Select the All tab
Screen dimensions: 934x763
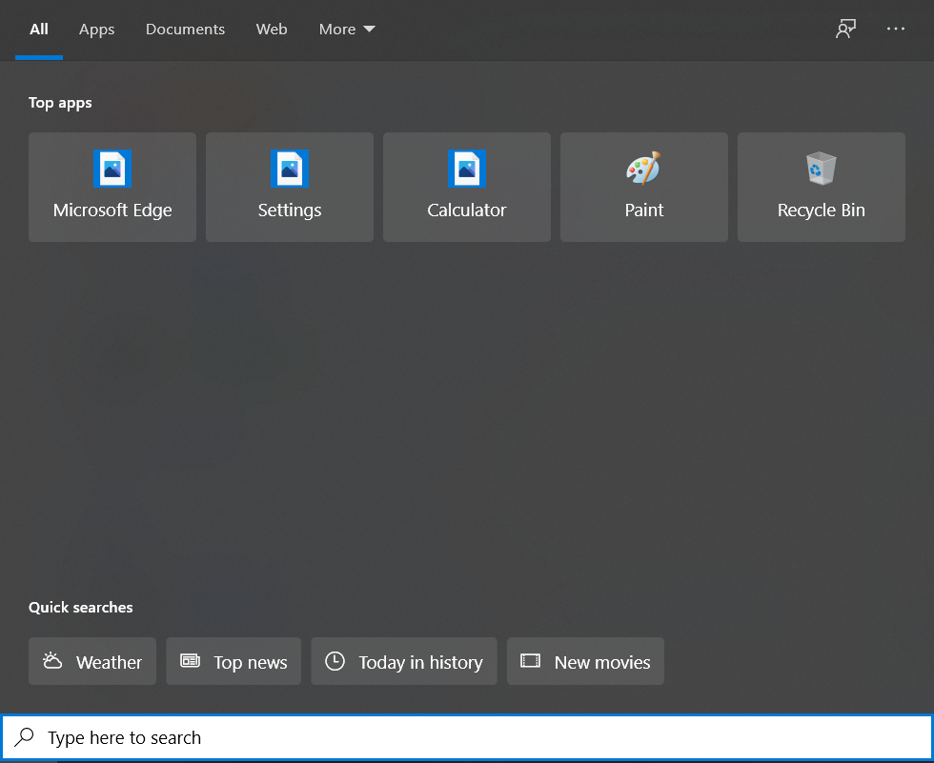(x=39, y=30)
